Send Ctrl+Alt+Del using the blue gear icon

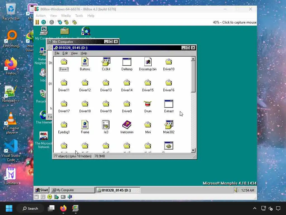[60, 22]
